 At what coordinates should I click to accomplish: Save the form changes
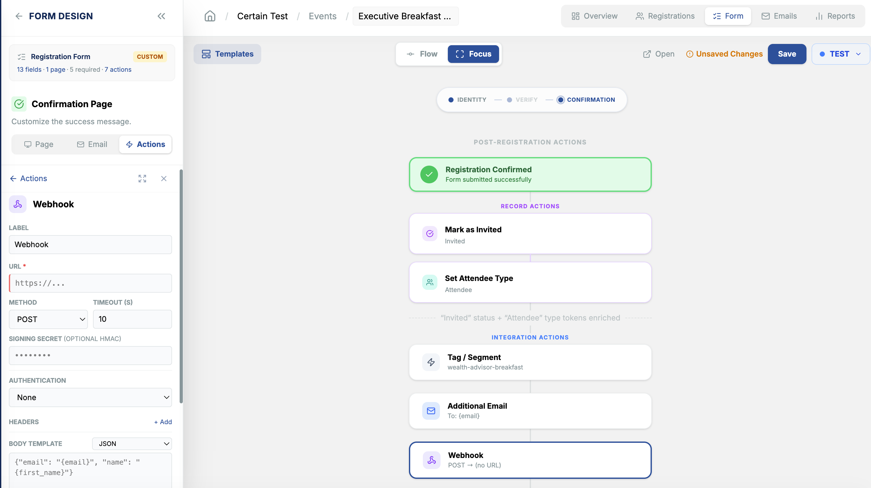[787, 54]
